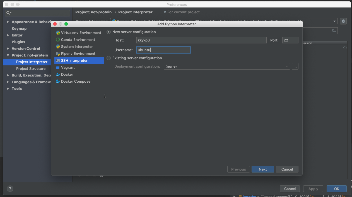Viewport: 352px width, 197px height.
Task: Click Apply in Preferences window
Action: (x=313, y=189)
